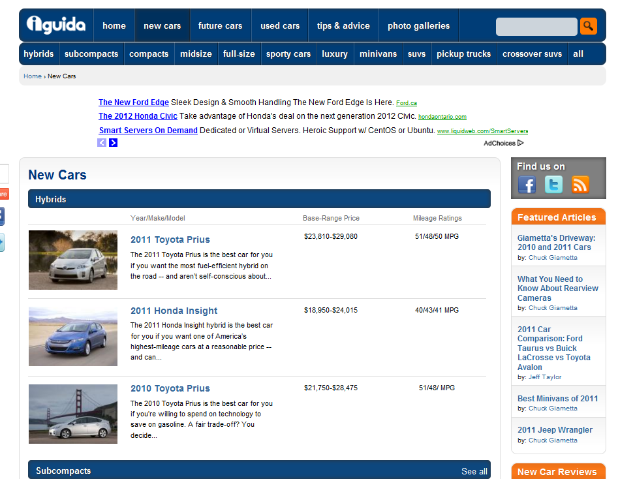Select the full-size category tab
The width and height of the screenshot is (618, 479).
pyautogui.click(x=239, y=54)
